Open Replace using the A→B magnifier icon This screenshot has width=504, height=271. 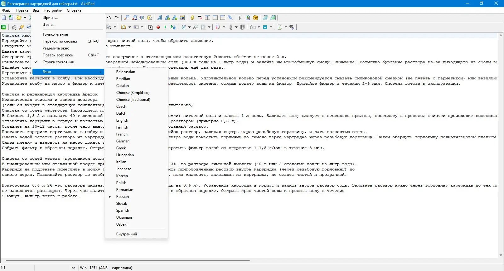tap(135, 18)
